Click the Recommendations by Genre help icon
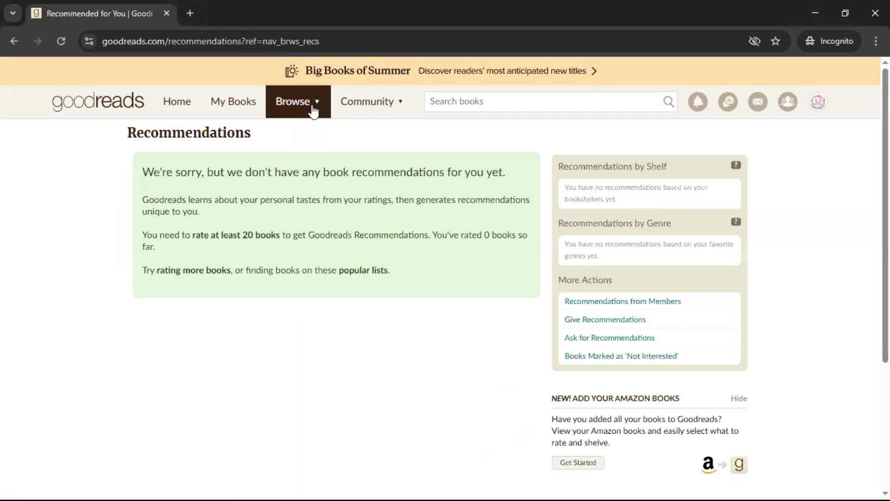 tap(736, 222)
